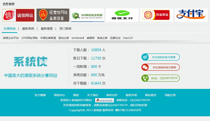Switch to the 最新系统 tab
This screenshot has width=210, height=121.
click(x=28, y=29)
